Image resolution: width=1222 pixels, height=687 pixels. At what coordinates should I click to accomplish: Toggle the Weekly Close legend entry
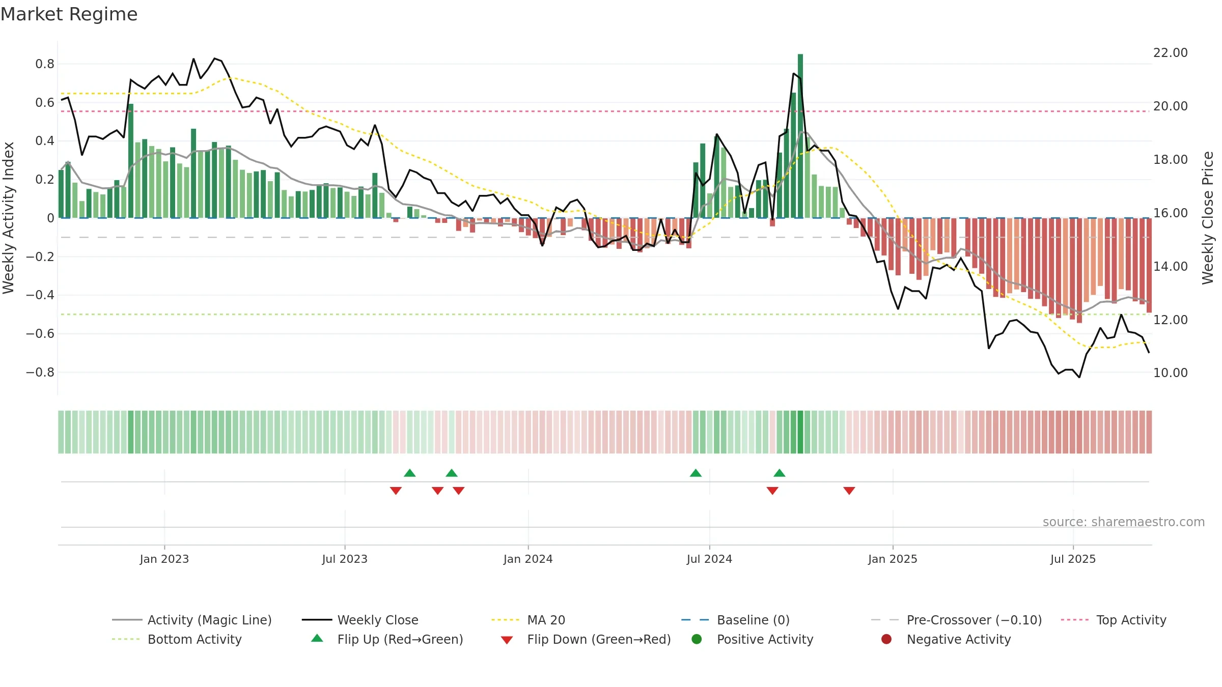point(360,620)
